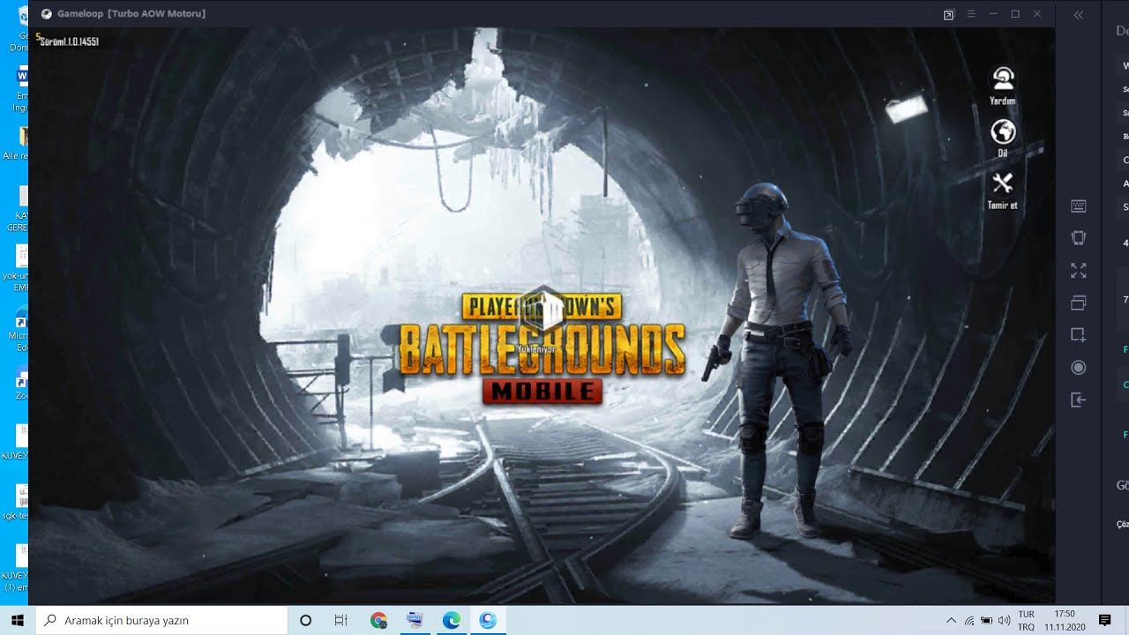
Task: Open the Dil language globe icon
Action: click(1002, 138)
